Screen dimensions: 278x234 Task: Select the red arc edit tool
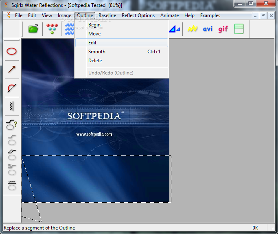[x=12, y=88]
